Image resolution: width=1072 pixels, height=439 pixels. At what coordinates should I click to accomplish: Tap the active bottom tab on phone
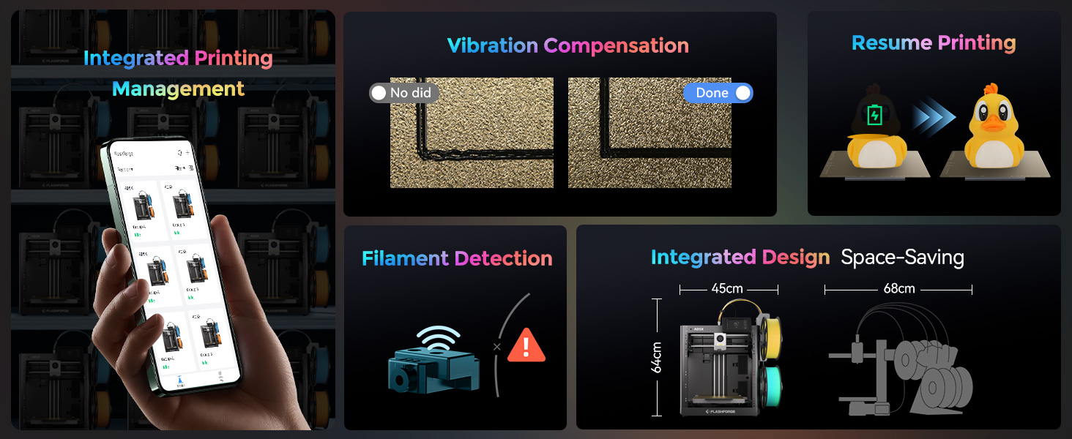[x=179, y=381]
